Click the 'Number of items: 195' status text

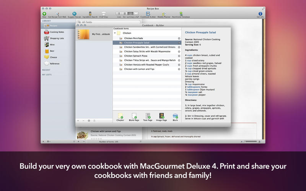point(109,142)
